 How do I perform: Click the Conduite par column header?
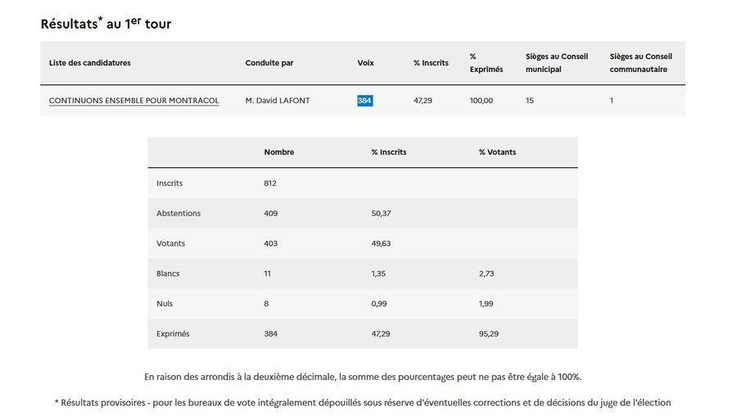[269, 63]
